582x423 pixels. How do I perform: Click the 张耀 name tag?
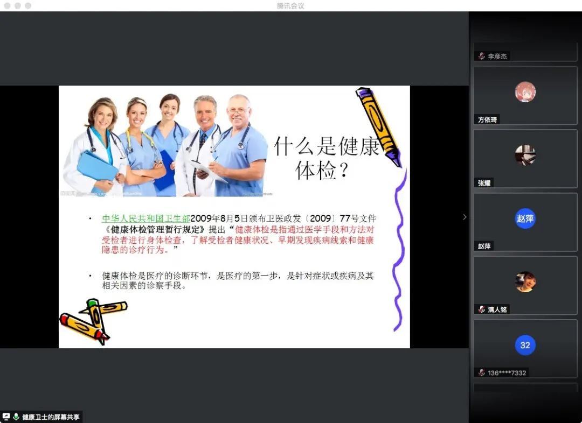[x=484, y=183]
